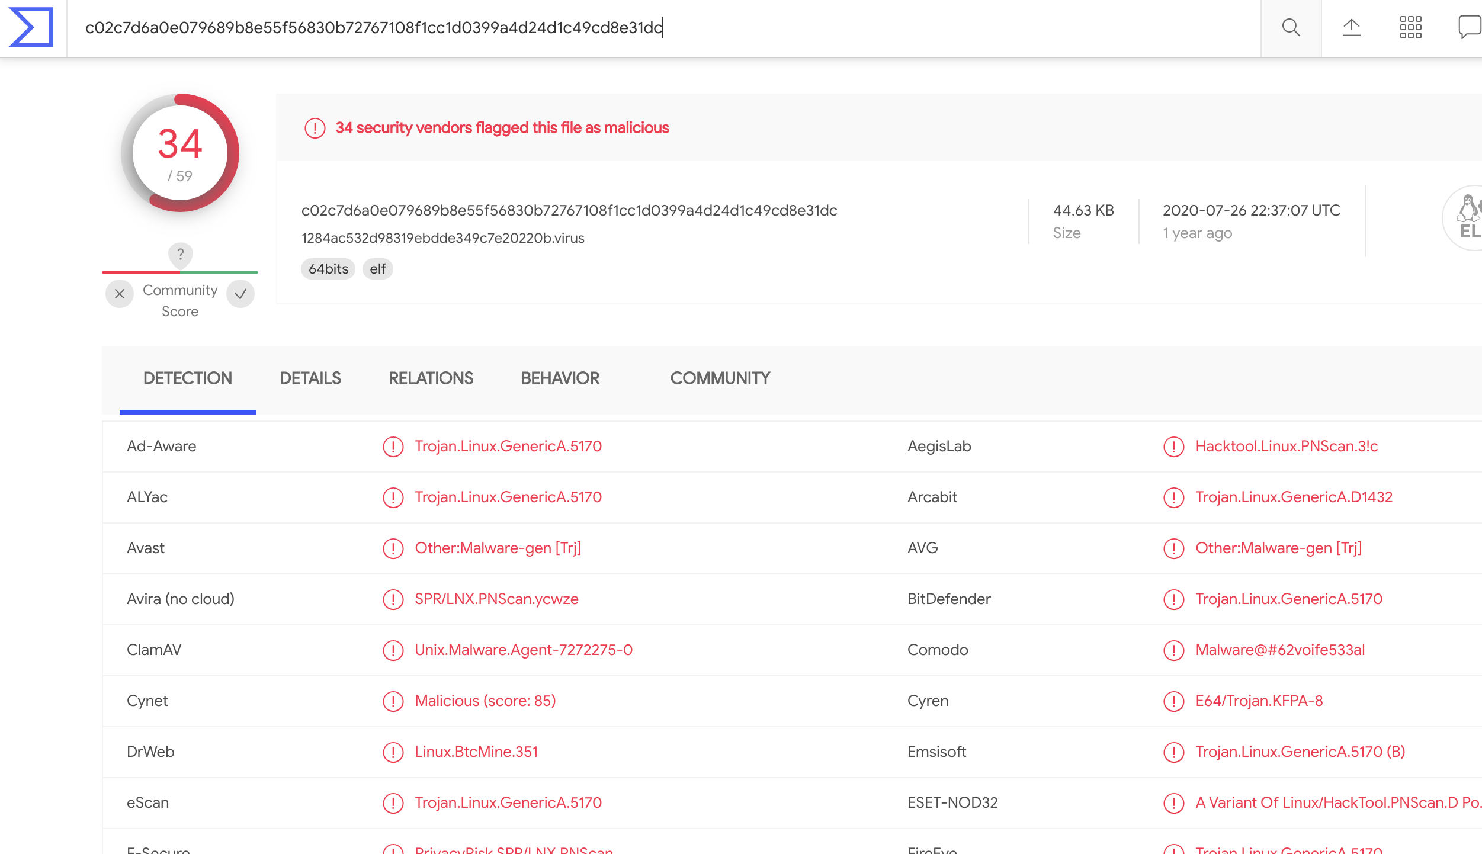Open the comments speech bubble icon

pyautogui.click(x=1470, y=27)
